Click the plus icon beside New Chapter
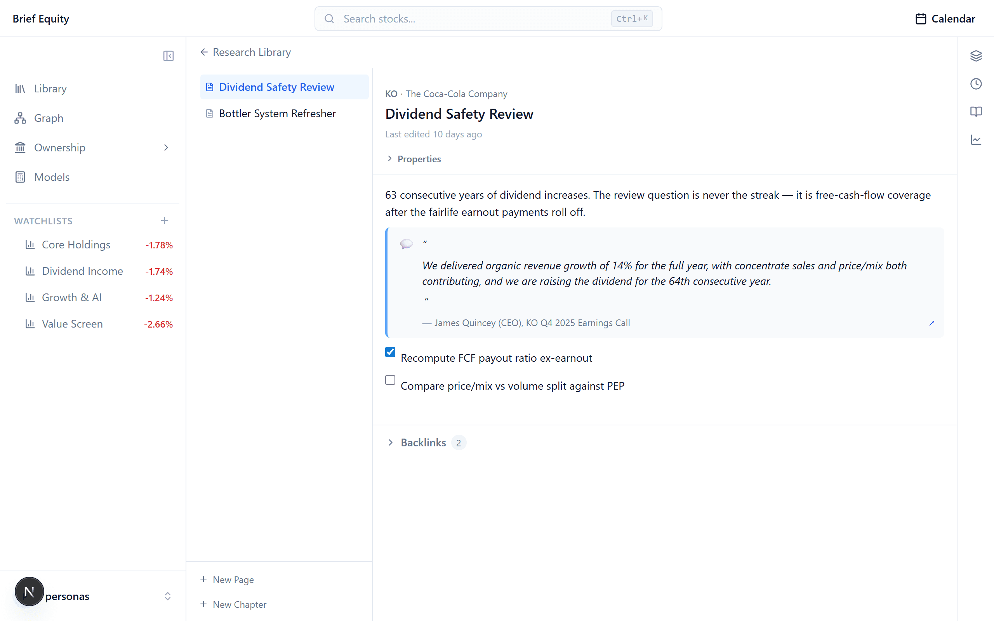 coord(203,604)
